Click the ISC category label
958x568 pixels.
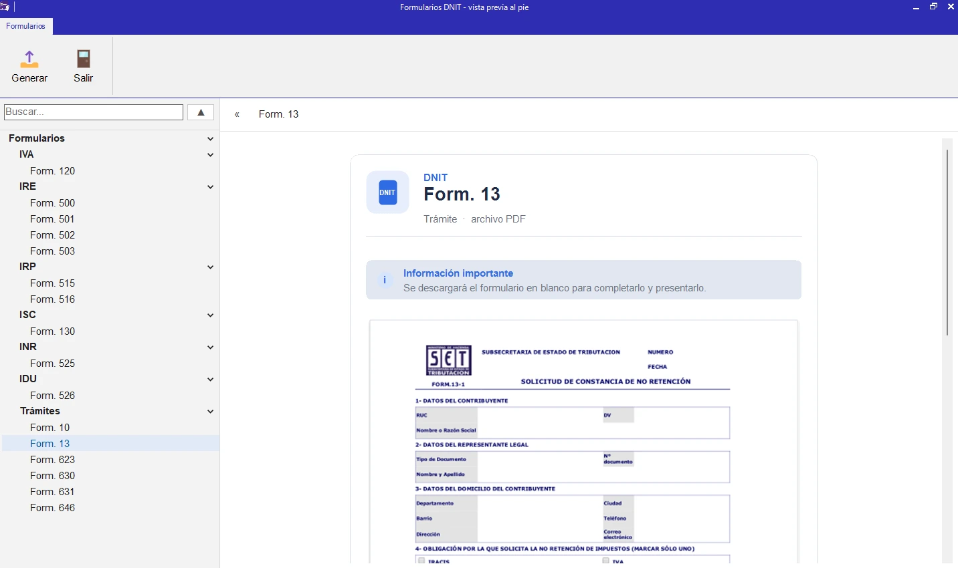click(x=27, y=315)
